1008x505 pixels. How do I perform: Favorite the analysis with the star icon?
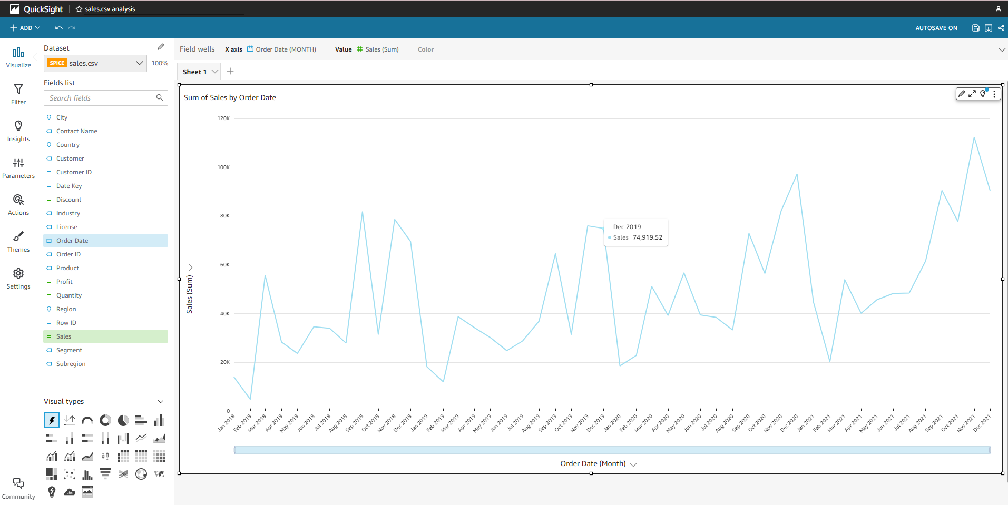click(79, 9)
